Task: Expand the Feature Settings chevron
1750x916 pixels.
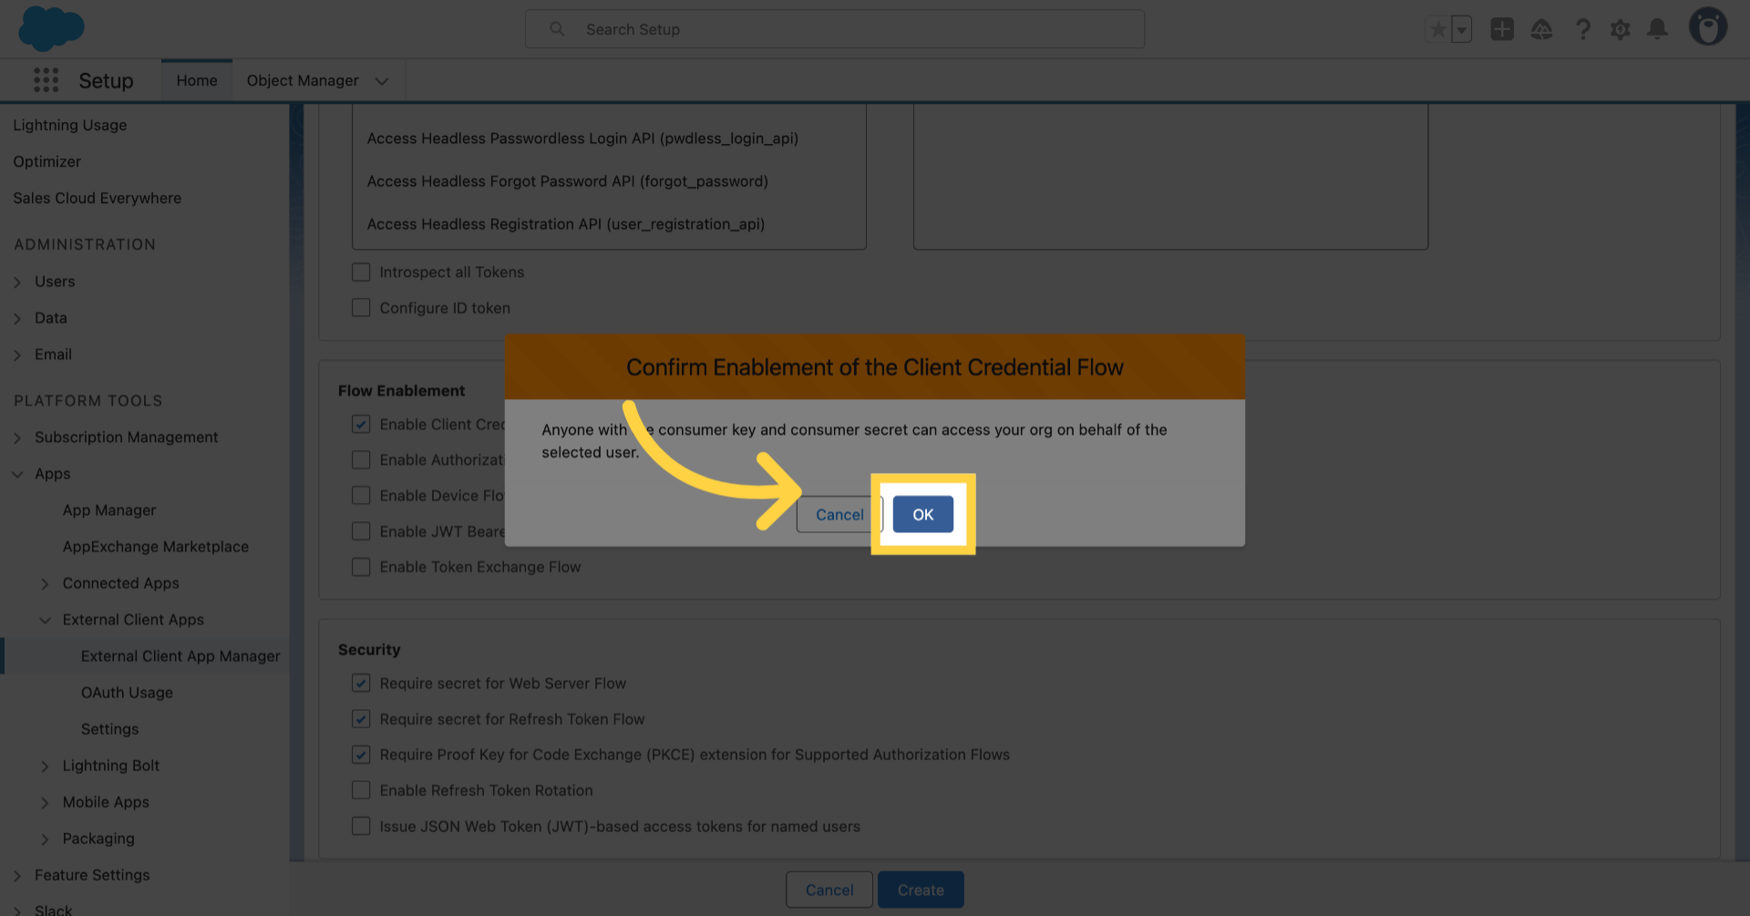Action: [17, 876]
